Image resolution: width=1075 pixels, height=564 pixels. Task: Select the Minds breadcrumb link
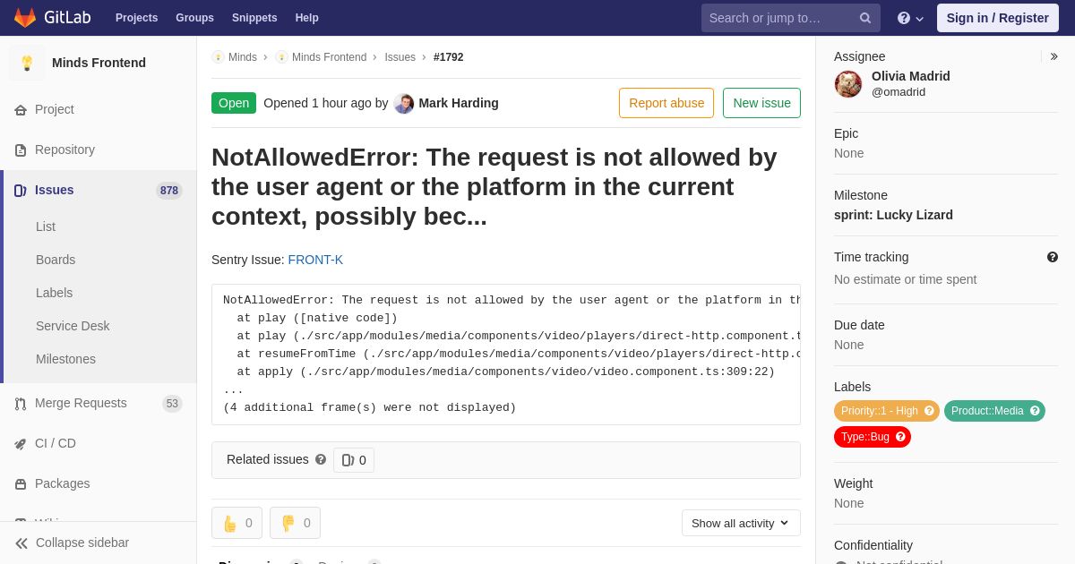coord(243,57)
